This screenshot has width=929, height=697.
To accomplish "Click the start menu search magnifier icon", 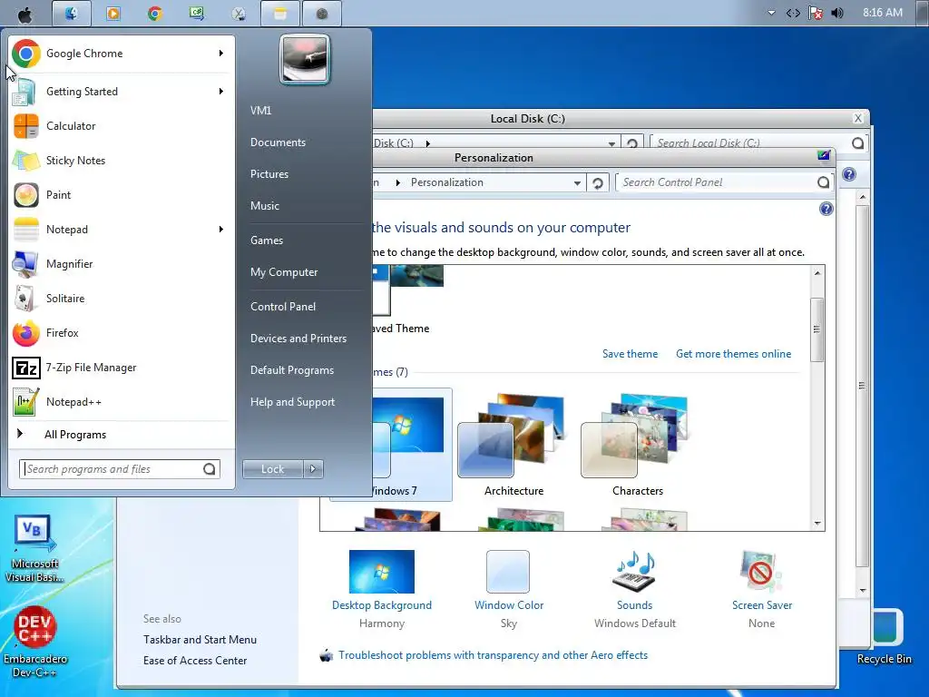I will 210,469.
